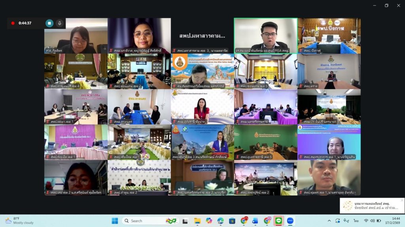The width and height of the screenshot is (405, 227).
Task: Open Microsoft Store from the taskbar
Action: point(232,221)
